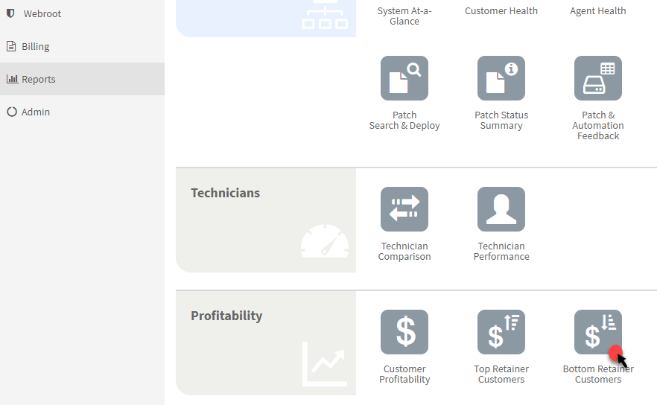Image resolution: width=657 pixels, height=405 pixels.
Task: Click the Billing document icon
Action: (x=11, y=46)
